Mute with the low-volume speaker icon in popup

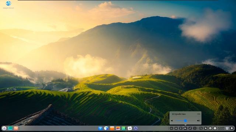[x=172, y=121]
